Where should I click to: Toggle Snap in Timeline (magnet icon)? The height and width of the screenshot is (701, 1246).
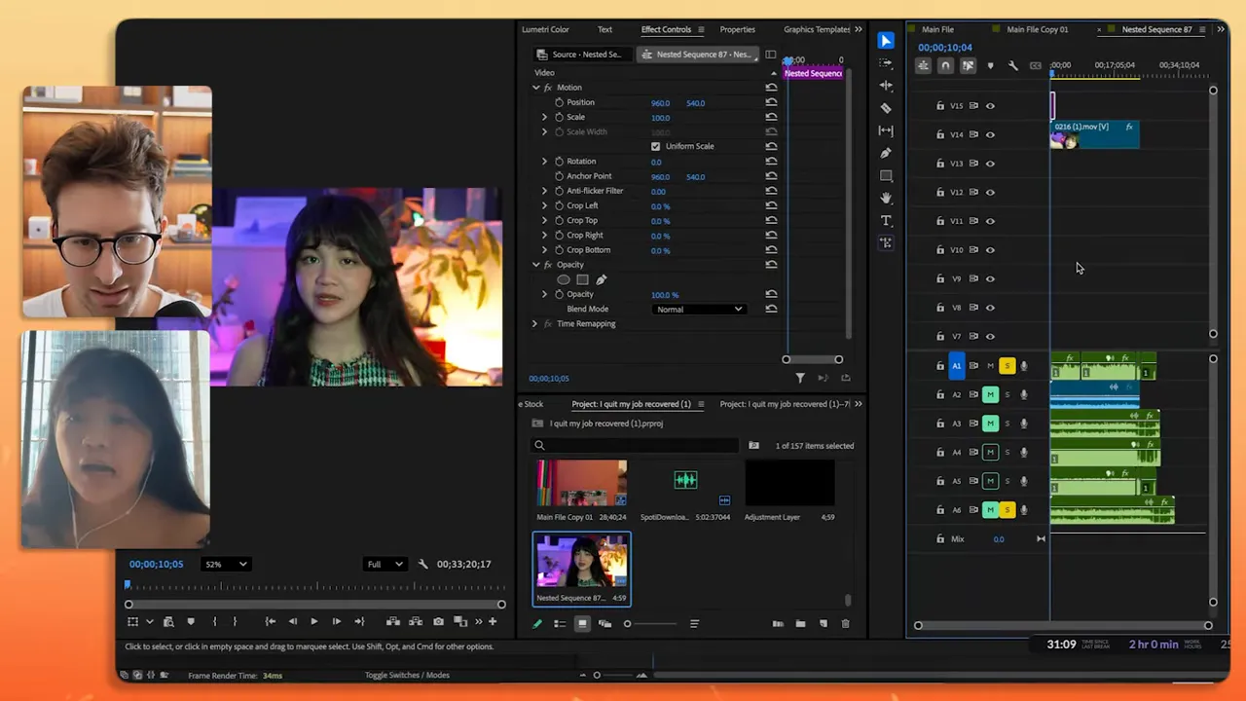click(945, 65)
